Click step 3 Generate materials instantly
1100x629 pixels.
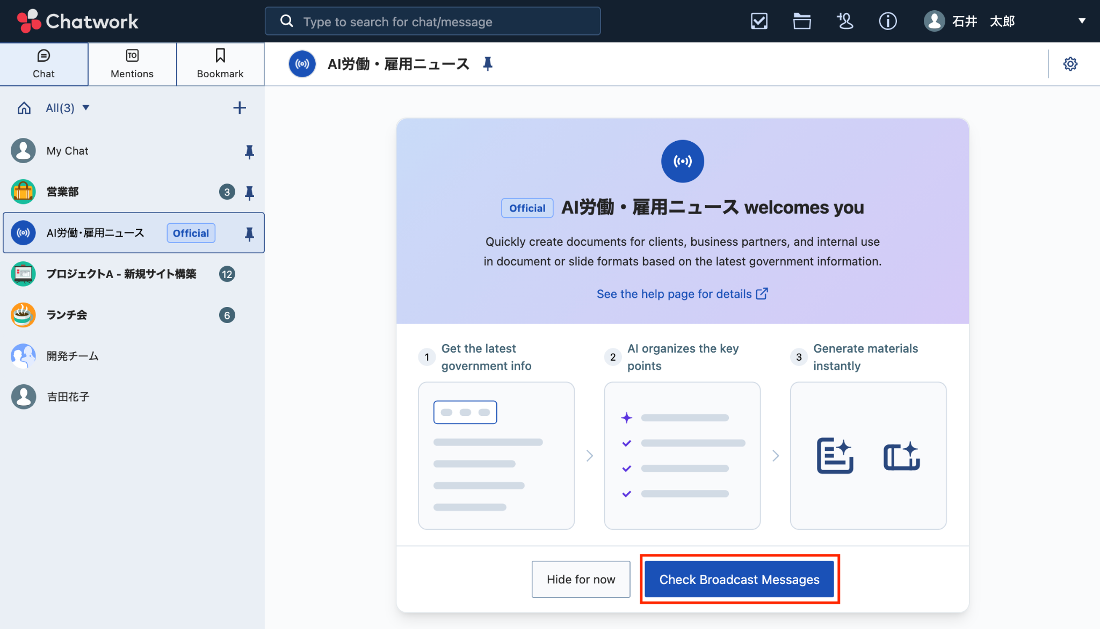tap(855, 357)
